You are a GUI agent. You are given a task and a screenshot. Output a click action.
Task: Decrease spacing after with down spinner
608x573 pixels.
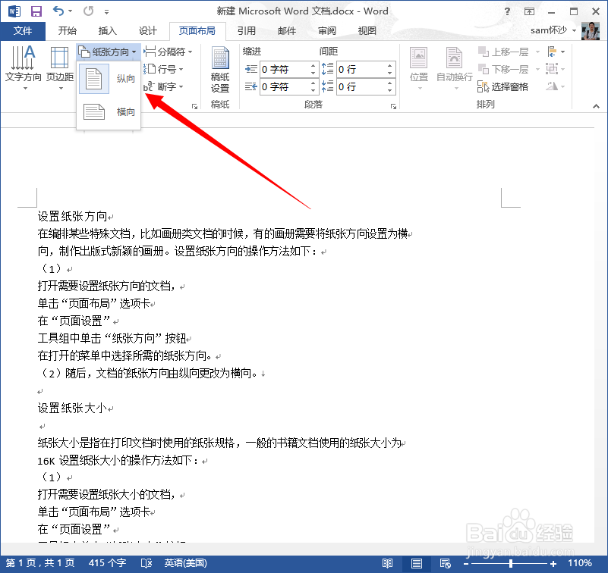click(389, 91)
